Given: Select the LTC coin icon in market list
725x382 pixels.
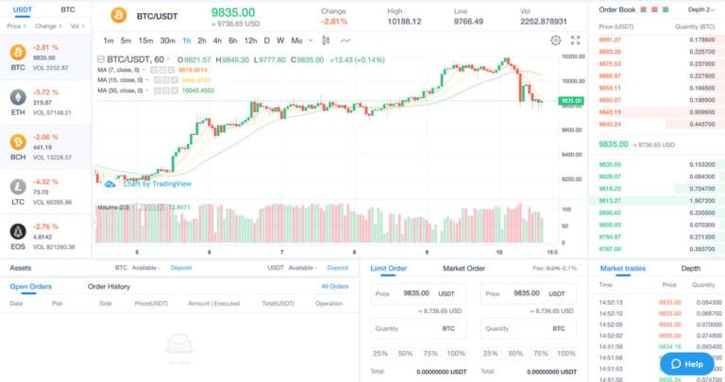Looking at the screenshot, I should pos(18,187).
